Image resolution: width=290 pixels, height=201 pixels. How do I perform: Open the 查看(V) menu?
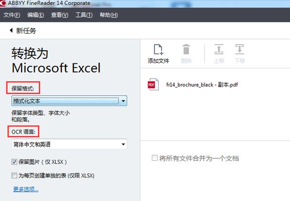tap(59, 15)
